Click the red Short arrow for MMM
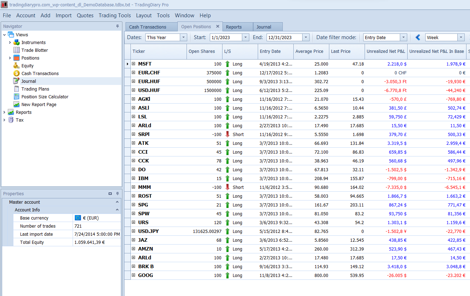 pos(227,187)
